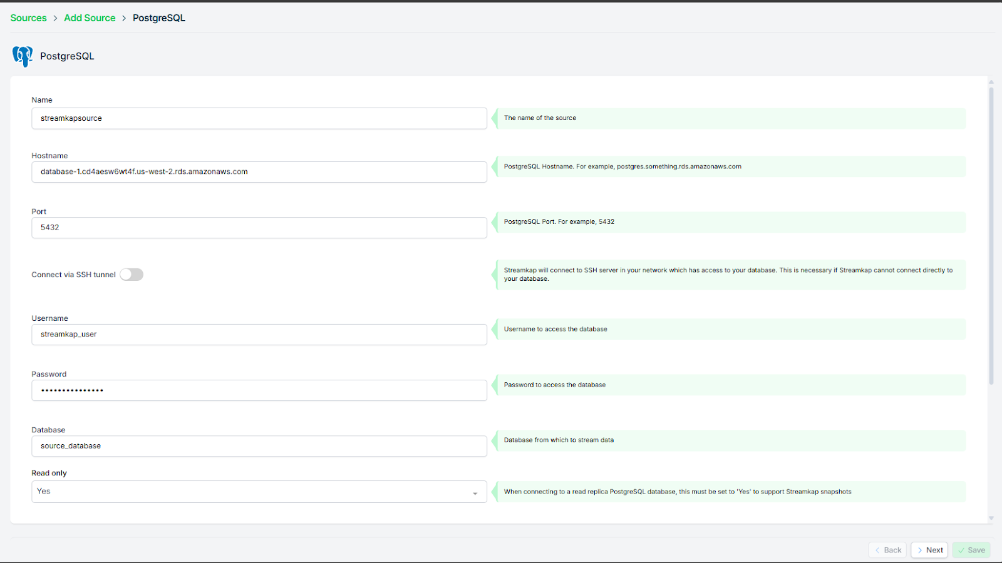The image size is (1002, 563).
Task: Click 'Database from which to stream data' hint
Action: click(559, 440)
